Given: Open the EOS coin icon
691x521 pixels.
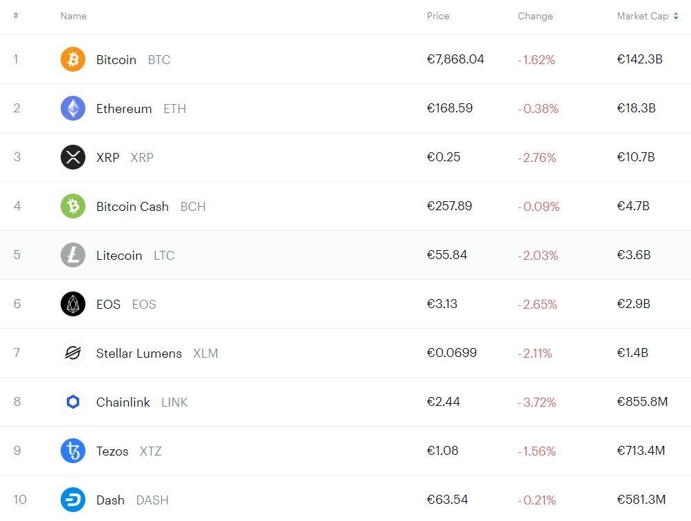Looking at the screenshot, I should [x=73, y=304].
